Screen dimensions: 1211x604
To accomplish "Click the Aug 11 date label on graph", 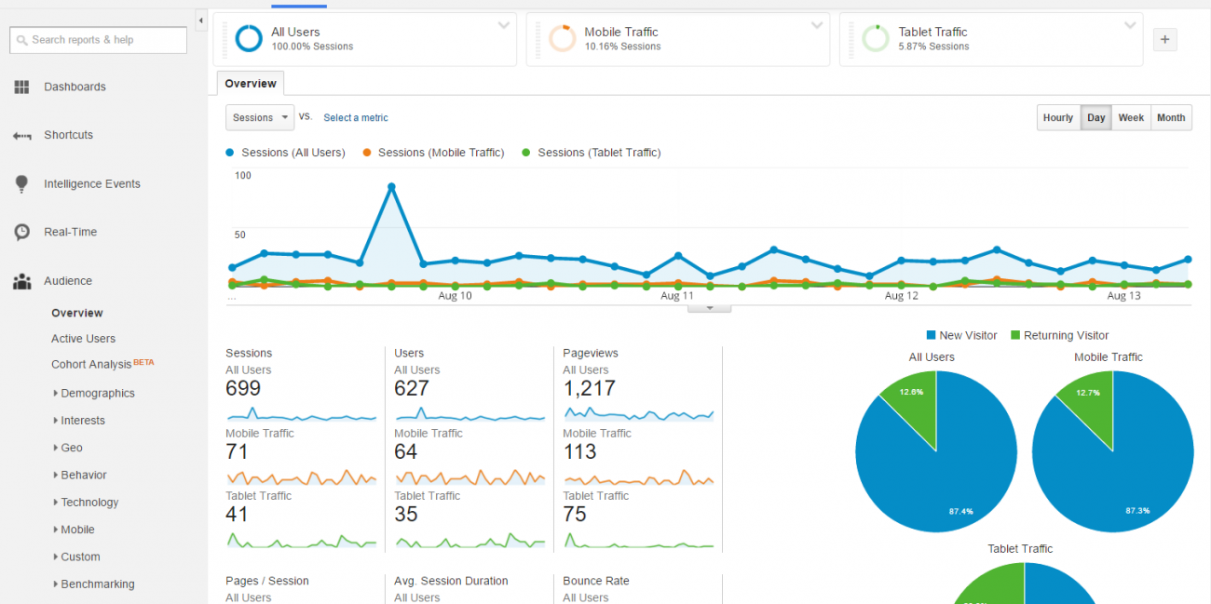I will pyautogui.click(x=677, y=296).
